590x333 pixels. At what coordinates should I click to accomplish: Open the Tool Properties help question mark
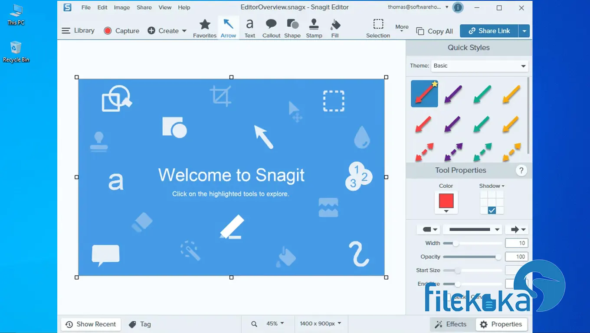point(521,170)
